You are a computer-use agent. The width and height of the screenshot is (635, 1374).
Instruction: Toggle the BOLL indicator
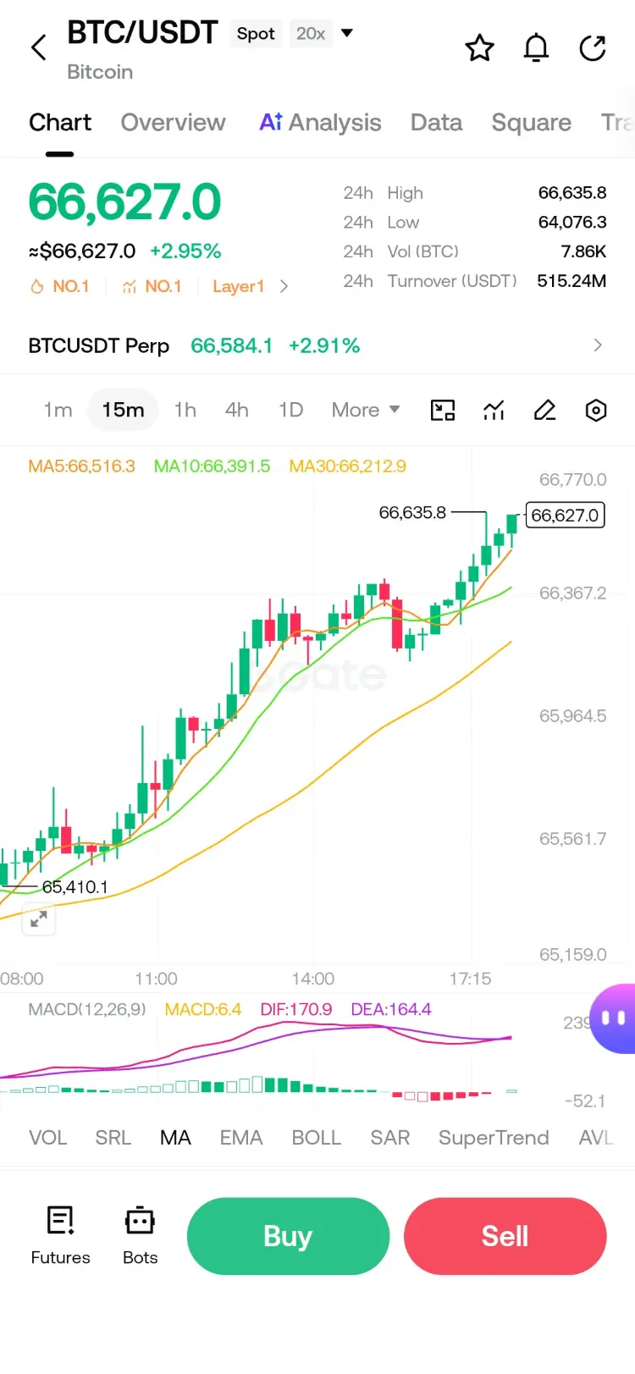tap(316, 1138)
